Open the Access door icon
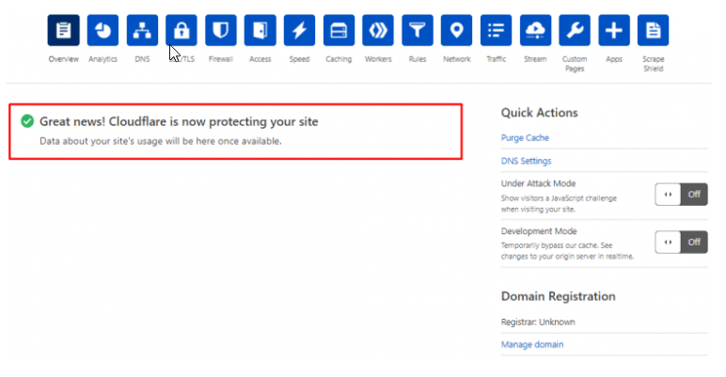The width and height of the screenshot is (726, 377). (x=260, y=31)
